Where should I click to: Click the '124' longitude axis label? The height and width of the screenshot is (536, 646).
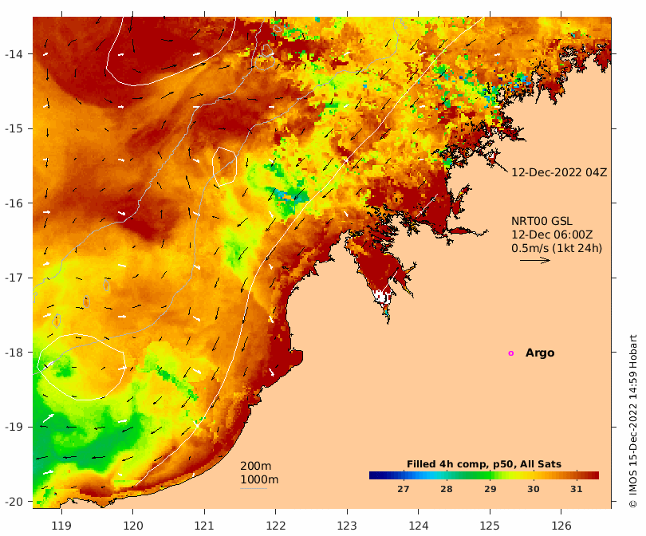pos(419,526)
